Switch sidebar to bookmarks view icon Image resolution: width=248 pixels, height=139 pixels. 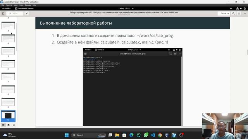tap(14, 125)
